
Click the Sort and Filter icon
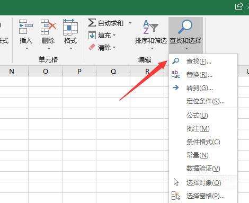click(x=150, y=27)
